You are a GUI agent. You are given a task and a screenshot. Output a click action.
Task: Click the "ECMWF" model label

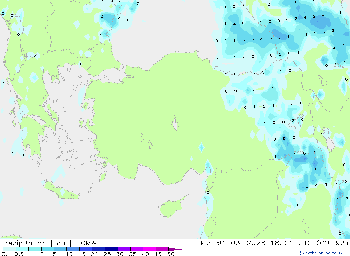click(89, 243)
